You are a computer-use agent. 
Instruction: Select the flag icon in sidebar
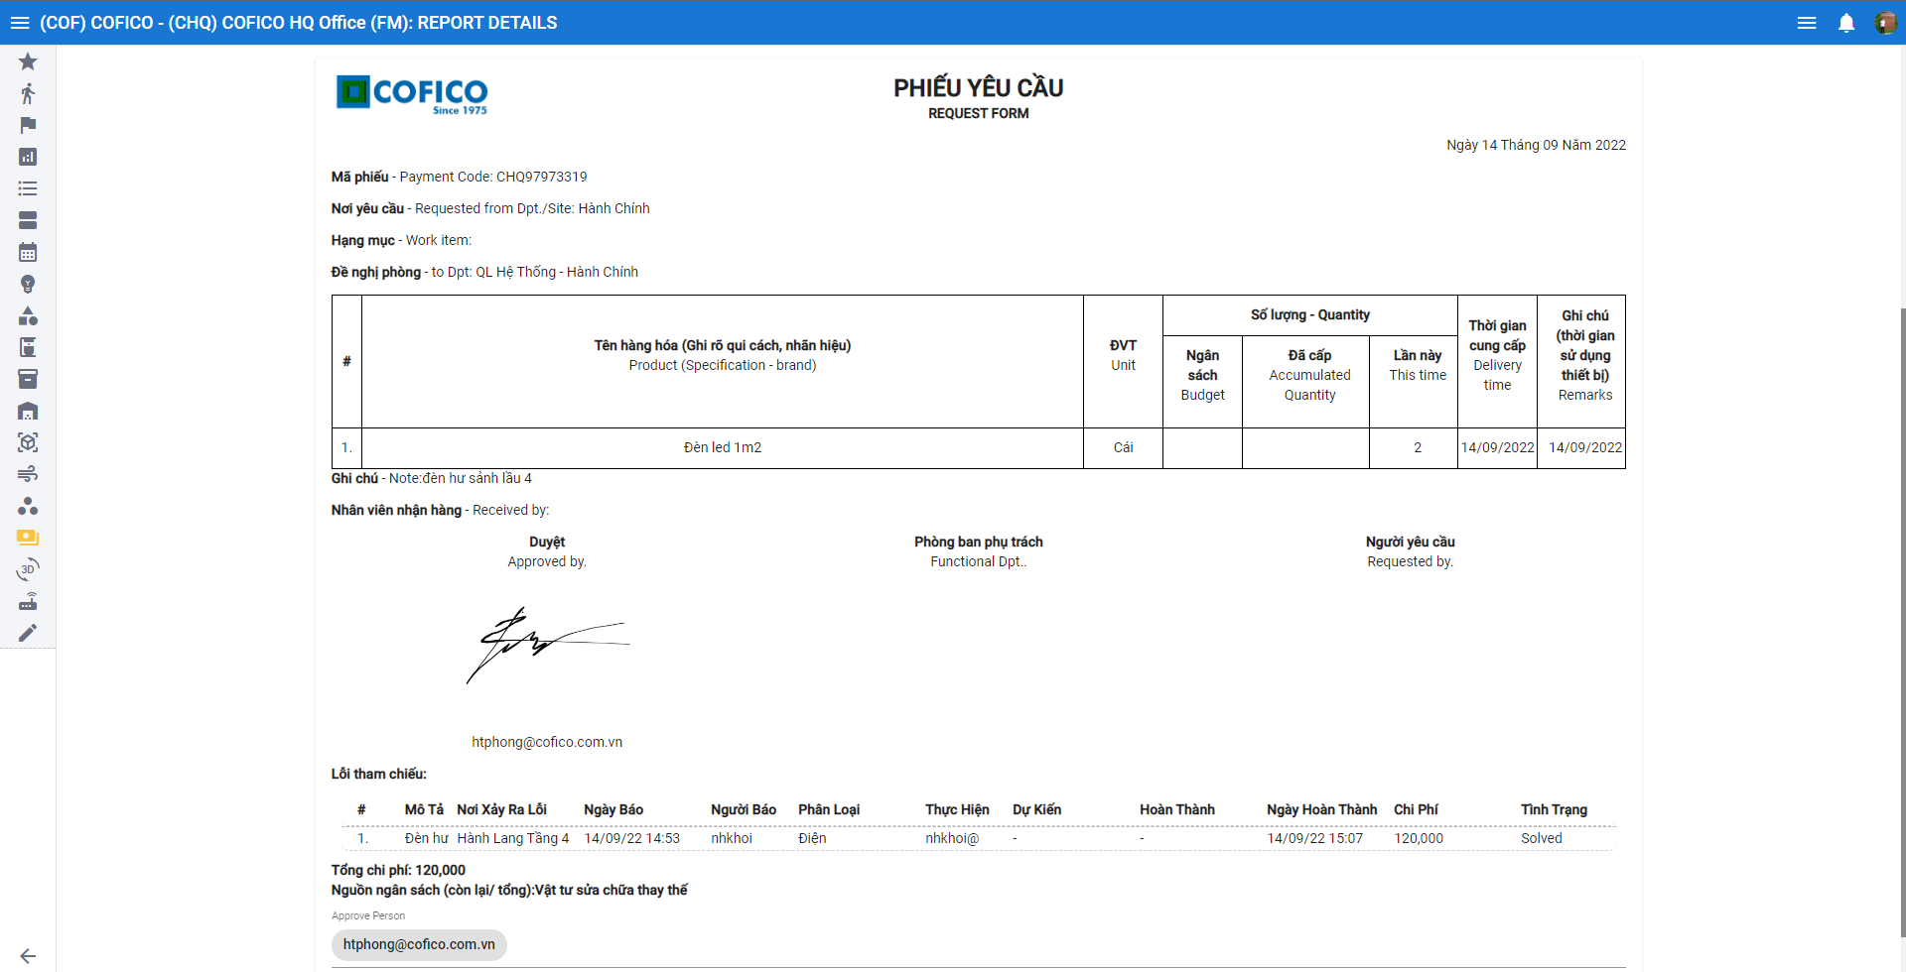coord(28,125)
